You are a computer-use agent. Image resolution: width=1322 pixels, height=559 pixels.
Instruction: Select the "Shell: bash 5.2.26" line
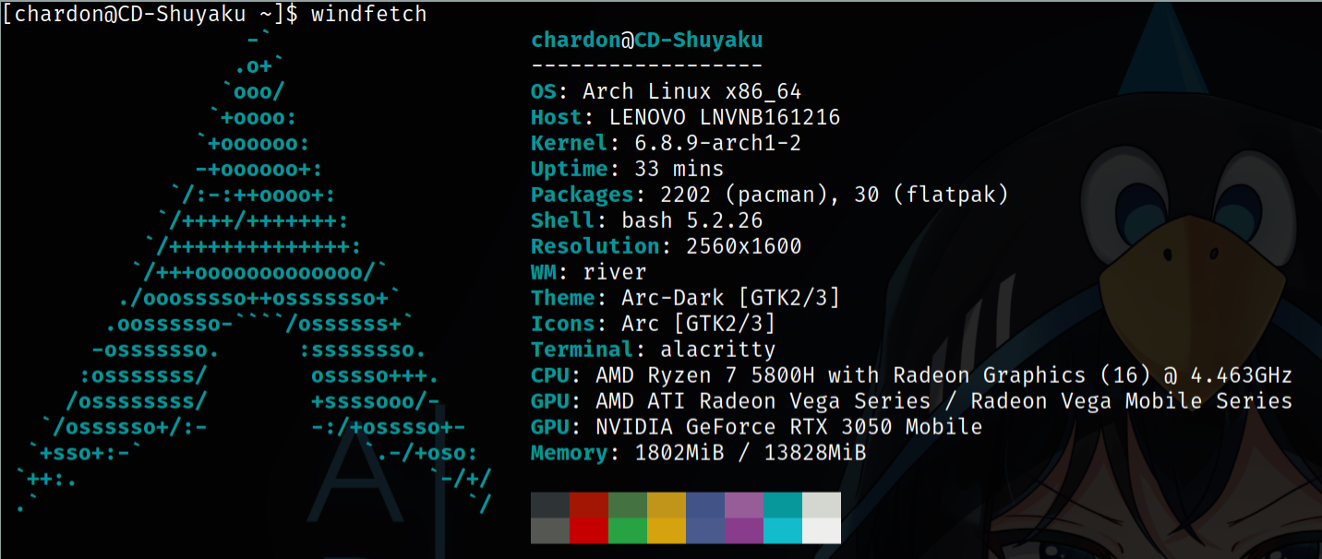coord(646,221)
